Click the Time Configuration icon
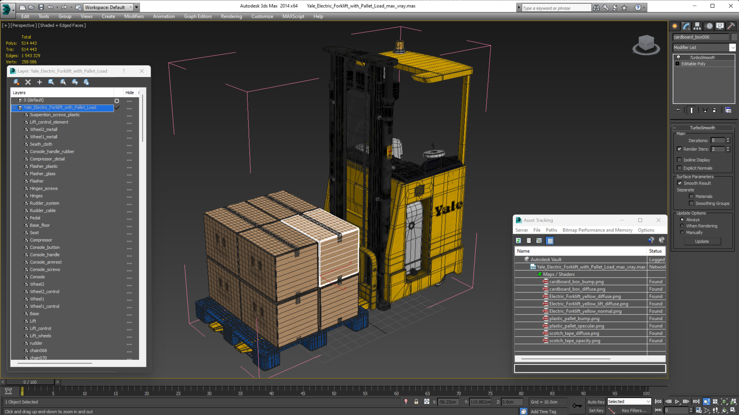 (699, 410)
